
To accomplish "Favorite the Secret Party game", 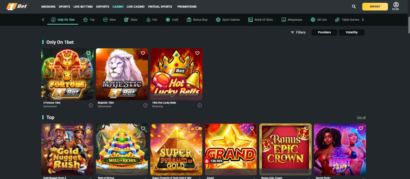I will point(361,128).
